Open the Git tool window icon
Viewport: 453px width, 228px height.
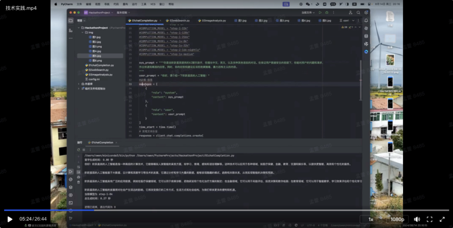(71, 218)
